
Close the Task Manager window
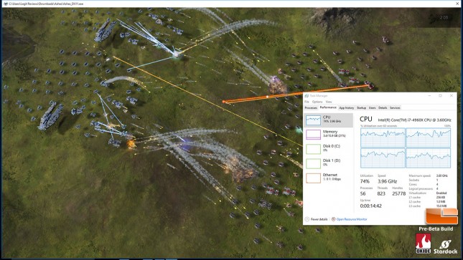click(x=452, y=96)
